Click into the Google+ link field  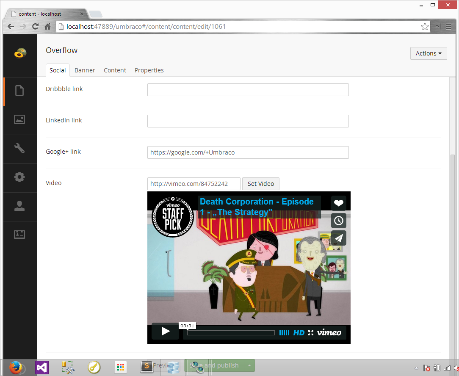248,152
